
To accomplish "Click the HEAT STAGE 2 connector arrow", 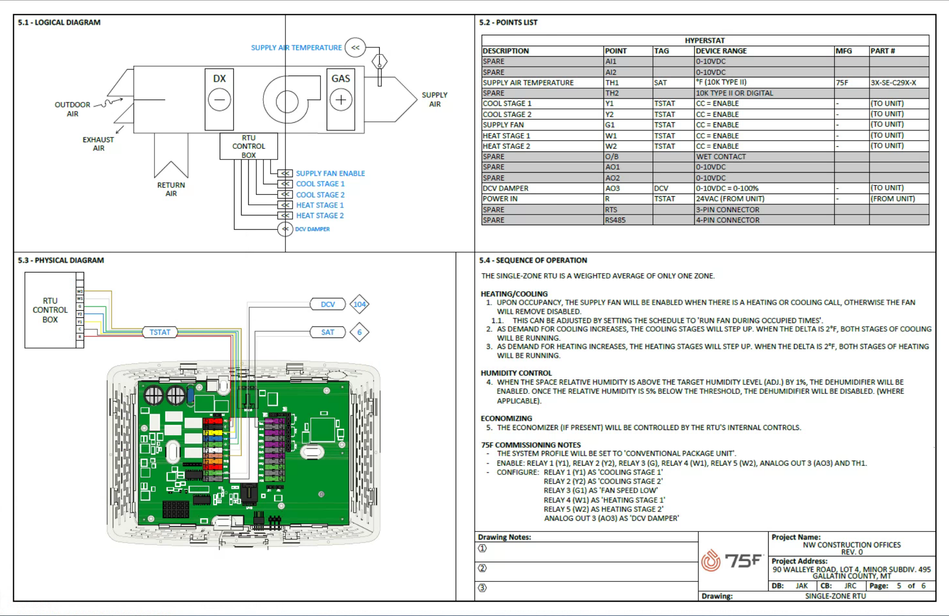I will [x=285, y=215].
